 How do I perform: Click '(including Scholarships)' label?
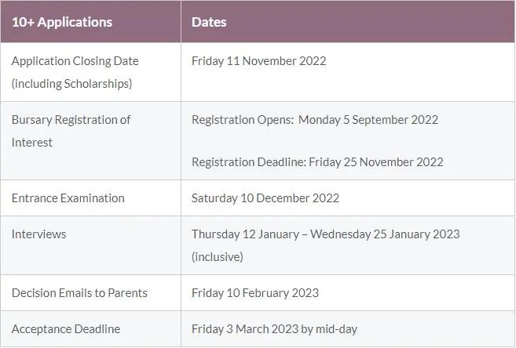[x=71, y=84]
